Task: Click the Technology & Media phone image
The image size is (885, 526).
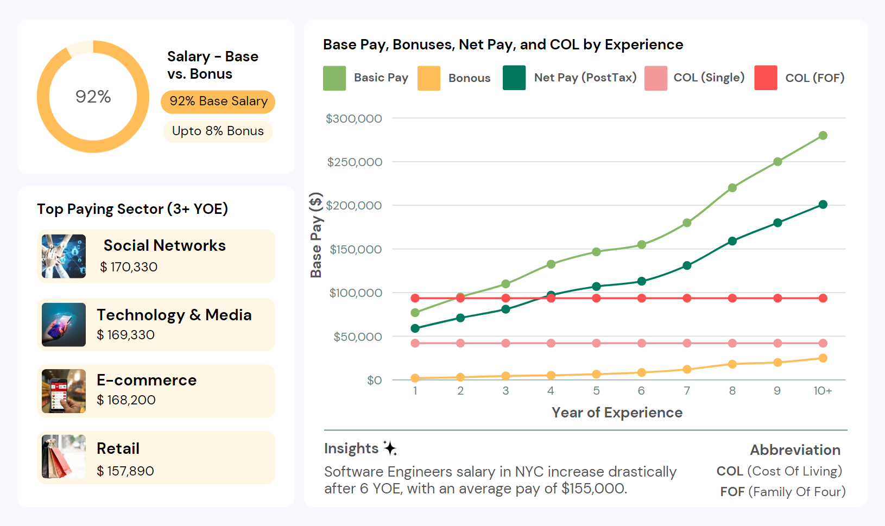Action: tap(64, 325)
